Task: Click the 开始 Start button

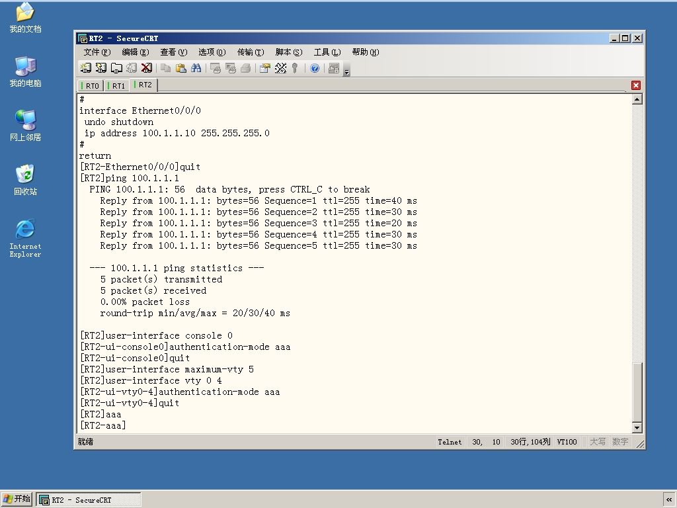Action: click(x=17, y=499)
